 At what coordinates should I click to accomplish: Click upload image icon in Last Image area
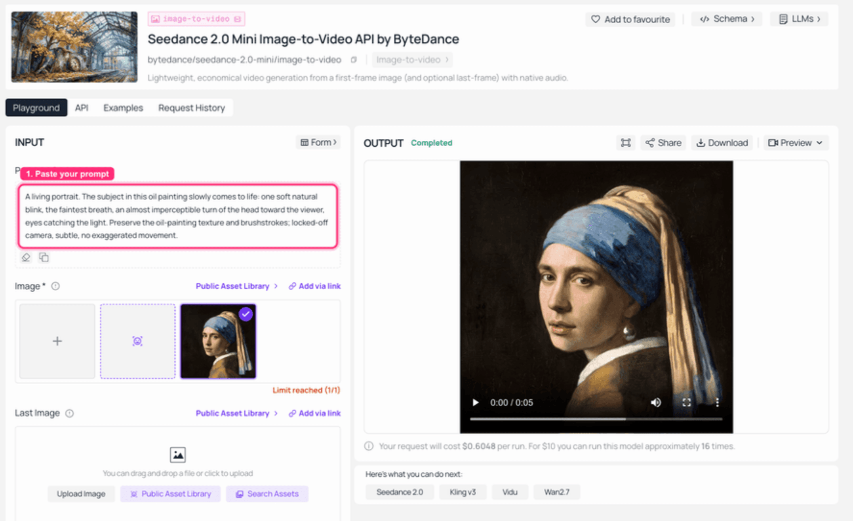(178, 455)
